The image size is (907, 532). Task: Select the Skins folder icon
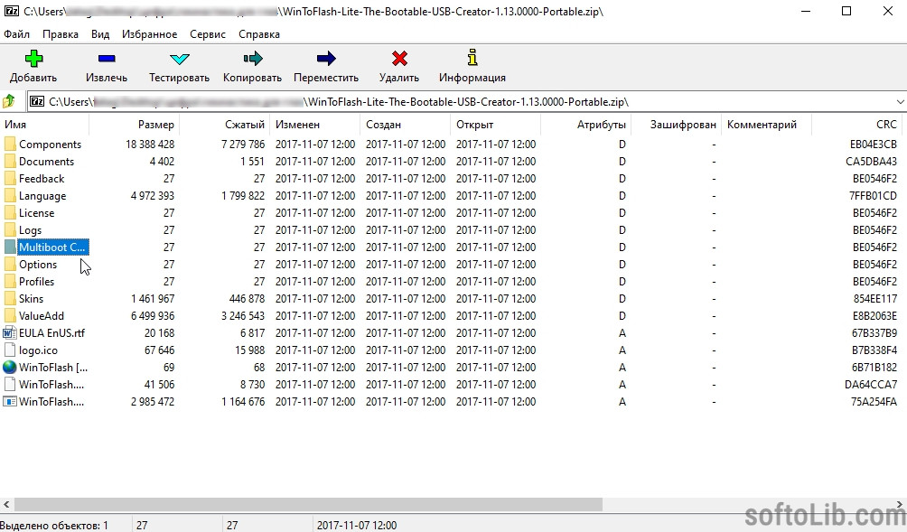tap(10, 298)
